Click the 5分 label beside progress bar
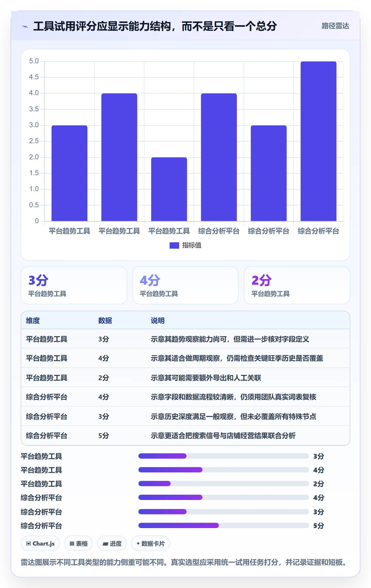371x588 pixels. point(319,525)
